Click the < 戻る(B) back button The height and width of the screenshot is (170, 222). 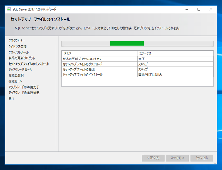point(153,158)
